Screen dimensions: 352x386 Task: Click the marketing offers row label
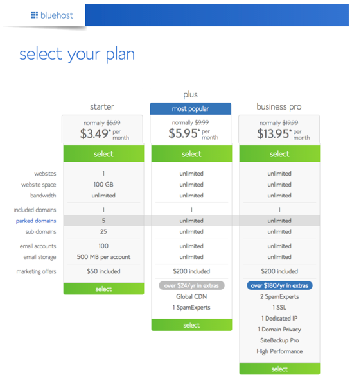click(x=36, y=271)
